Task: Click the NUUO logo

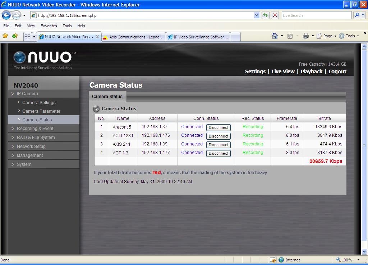Action: pyautogui.click(x=45, y=60)
